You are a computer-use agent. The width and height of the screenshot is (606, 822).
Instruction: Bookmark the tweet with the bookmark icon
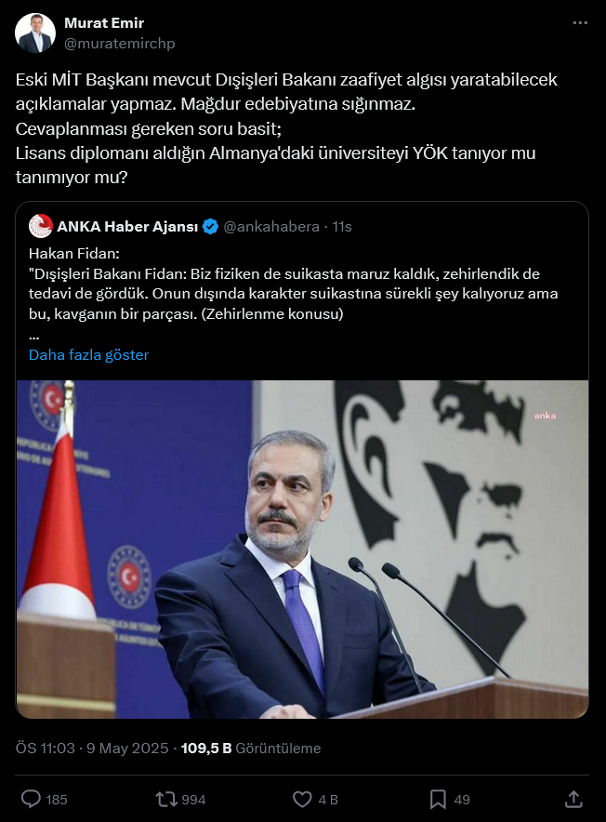tap(438, 799)
